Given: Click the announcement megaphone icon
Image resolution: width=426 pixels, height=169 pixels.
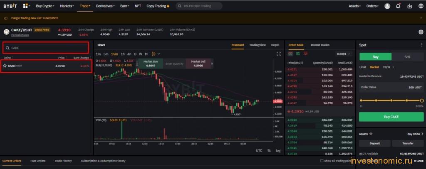Looking at the screenshot, I should point(6,18).
